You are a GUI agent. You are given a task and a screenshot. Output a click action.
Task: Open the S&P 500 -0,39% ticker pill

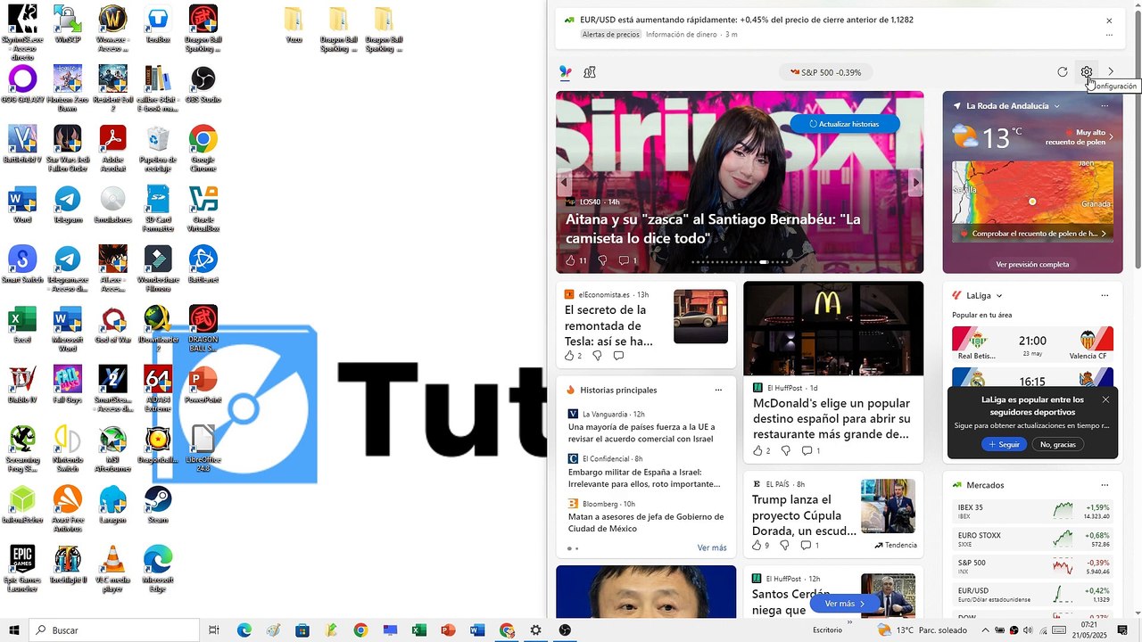pos(825,72)
